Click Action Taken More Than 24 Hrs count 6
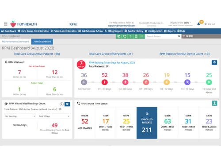Viewport: 221px width, 166px height. (x=54, y=89)
